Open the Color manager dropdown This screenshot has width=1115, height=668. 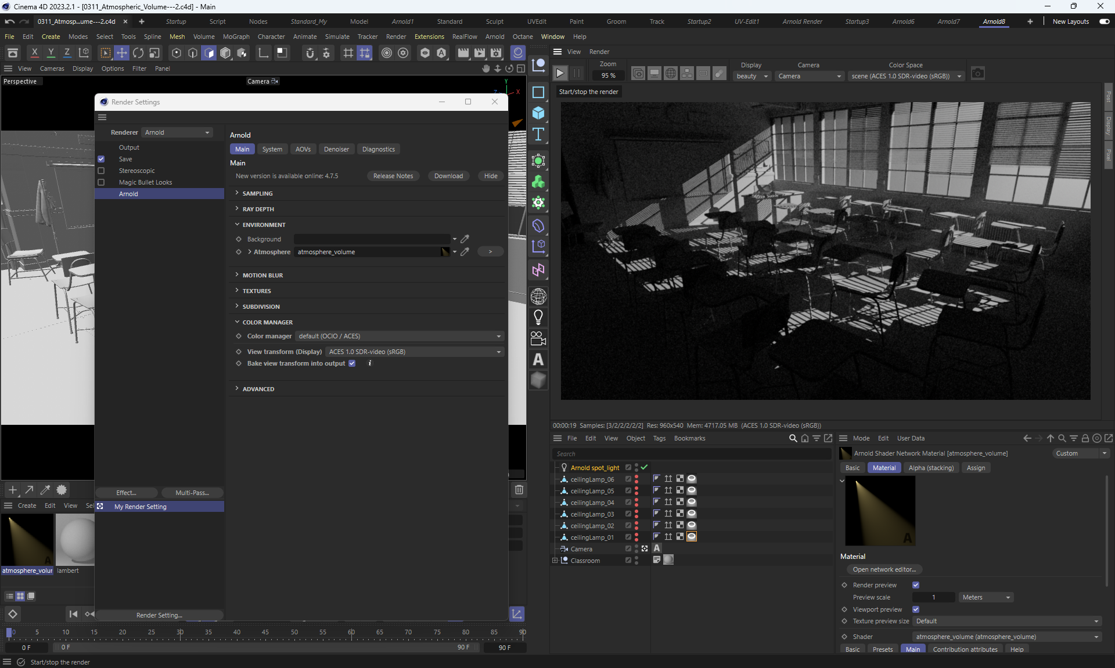400,336
